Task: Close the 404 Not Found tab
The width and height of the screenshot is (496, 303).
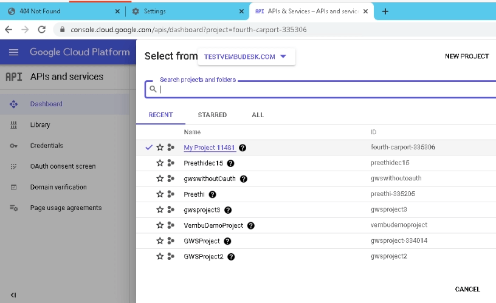Action: click(117, 12)
